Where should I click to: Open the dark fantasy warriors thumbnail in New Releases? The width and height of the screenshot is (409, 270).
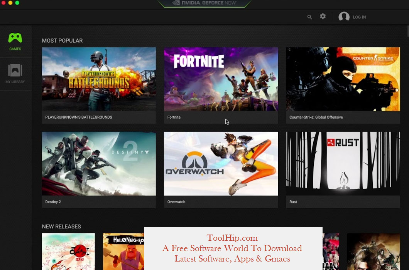(374, 252)
